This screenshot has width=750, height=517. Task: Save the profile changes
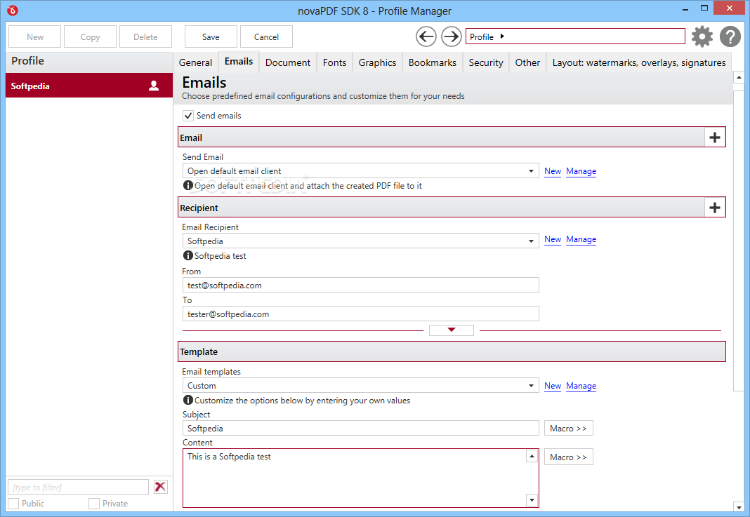tap(211, 36)
